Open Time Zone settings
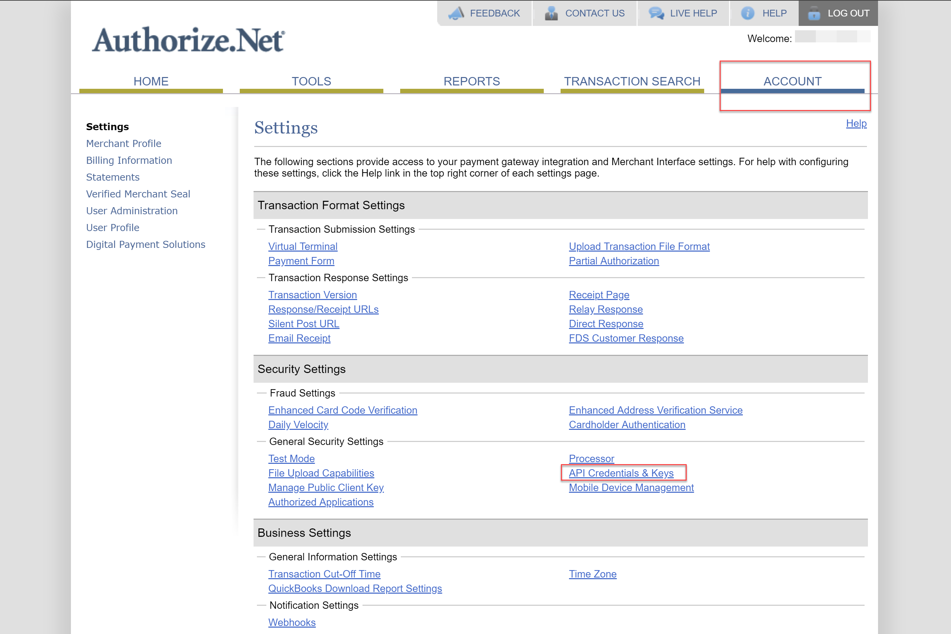This screenshot has width=951, height=634. coord(593,574)
